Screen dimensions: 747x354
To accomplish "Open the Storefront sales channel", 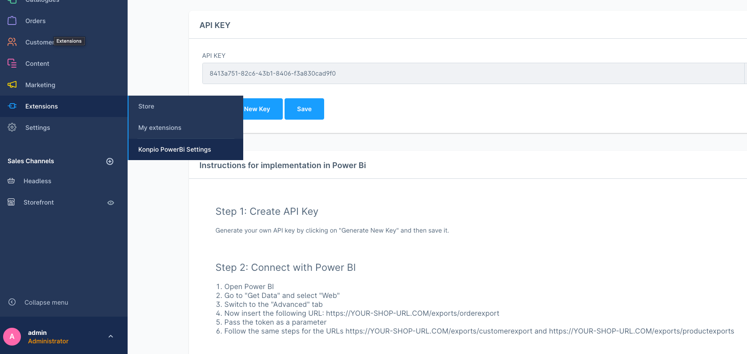I will coord(39,202).
